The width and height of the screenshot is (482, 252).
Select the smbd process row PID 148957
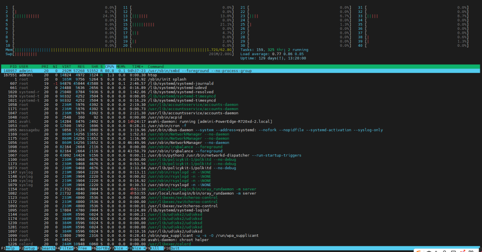pos(241,71)
